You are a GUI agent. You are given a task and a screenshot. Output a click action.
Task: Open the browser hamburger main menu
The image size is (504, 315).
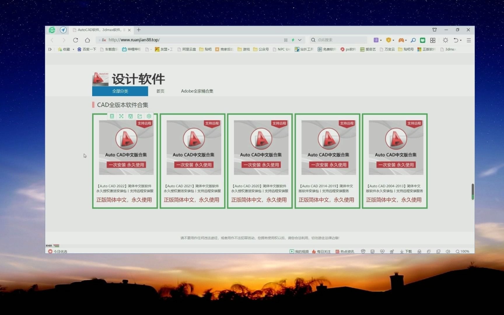(x=469, y=40)
